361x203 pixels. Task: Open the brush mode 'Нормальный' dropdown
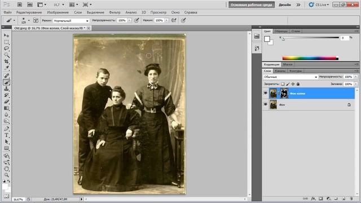pyautogui.click(x=71, y=20)
